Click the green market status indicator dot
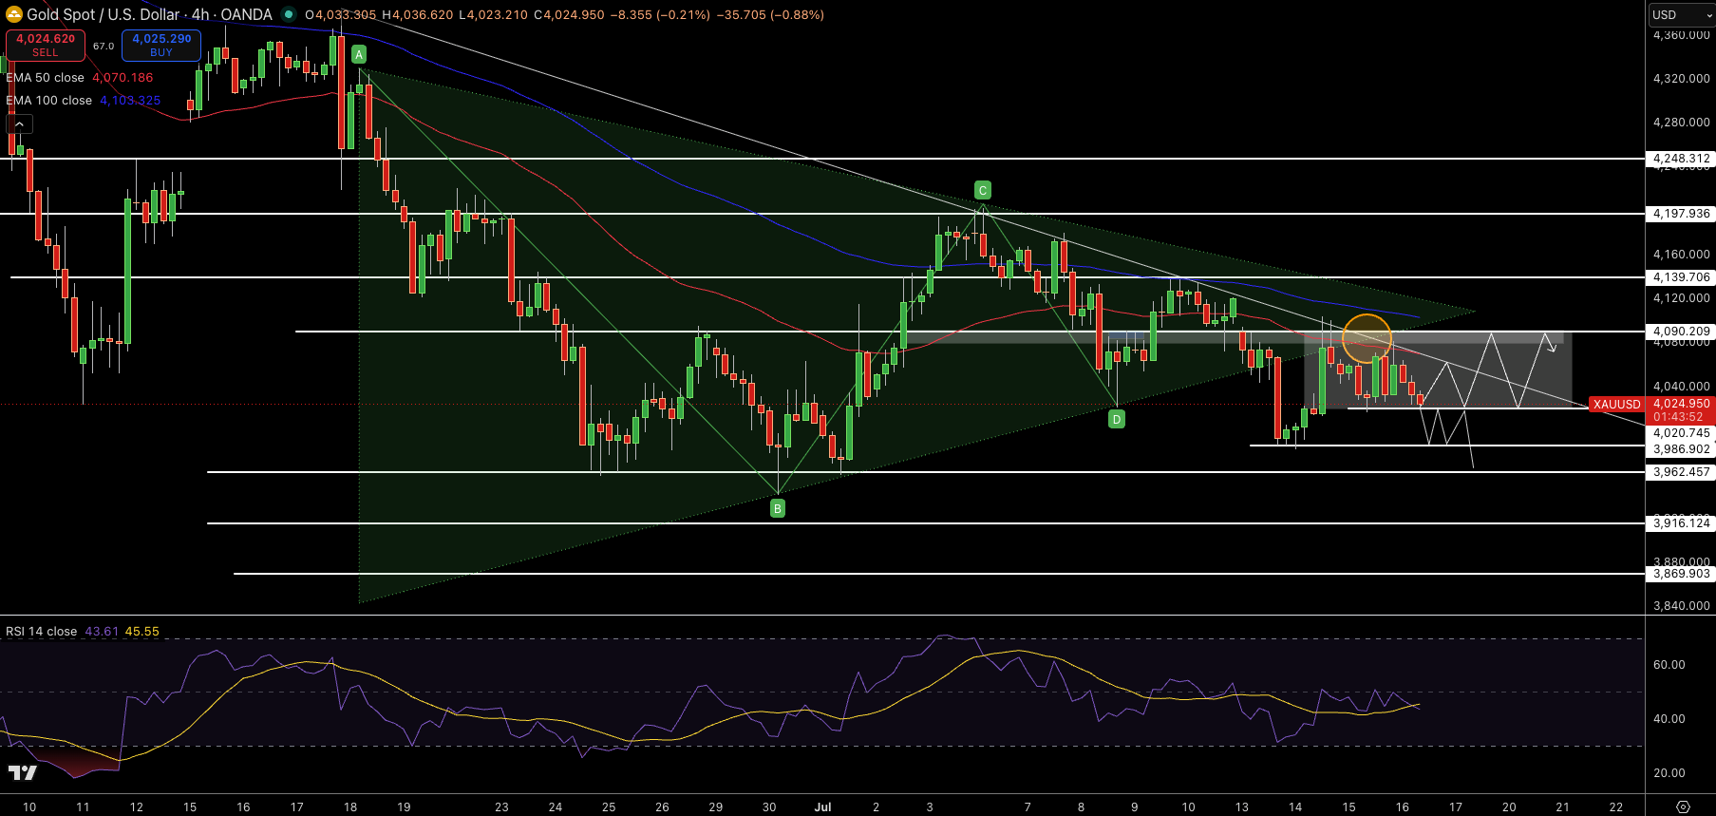Viewport: 1716px width, 816px height. (288, 15)
